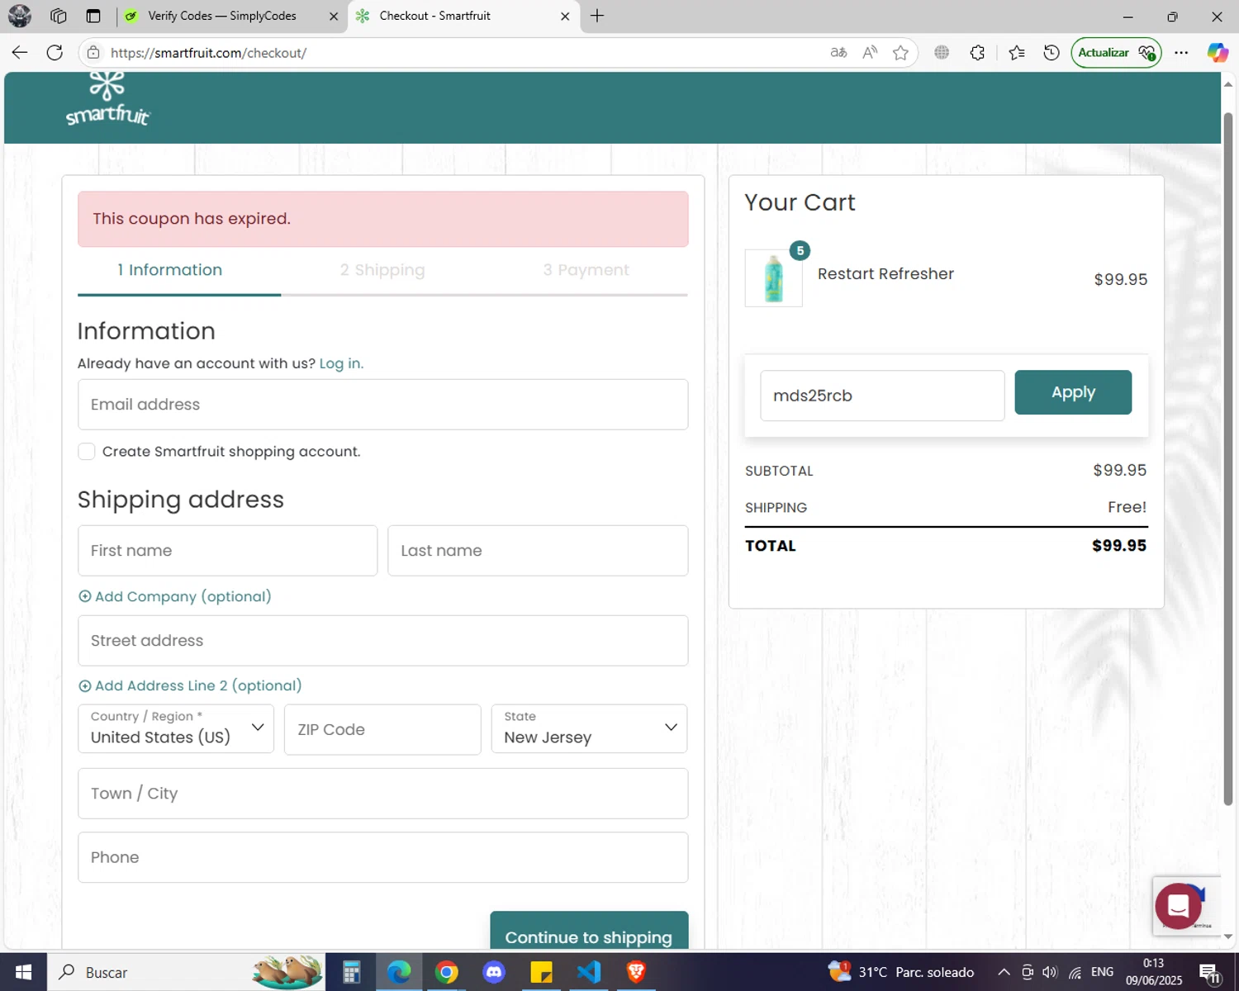Focus the Last name field
The height and width of the screenshot is (991, 1239).
click(538, 551)
